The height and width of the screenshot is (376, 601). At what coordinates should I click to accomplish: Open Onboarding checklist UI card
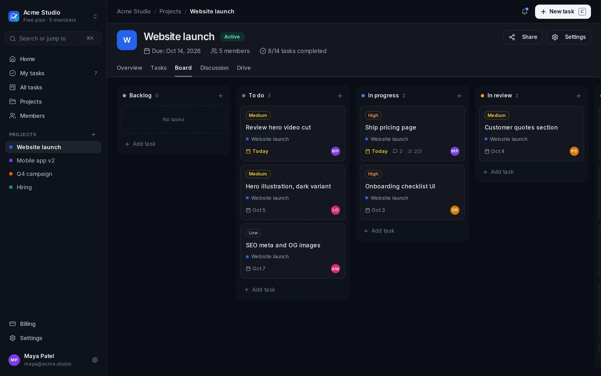tap(412, 192)
